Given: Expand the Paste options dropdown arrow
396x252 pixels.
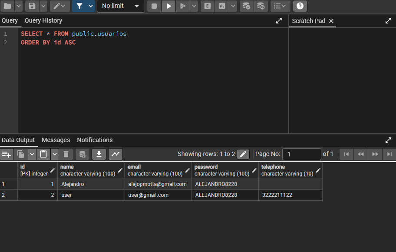Looking at the screenshot, I should pyautogui.click(x=54, y=154).
